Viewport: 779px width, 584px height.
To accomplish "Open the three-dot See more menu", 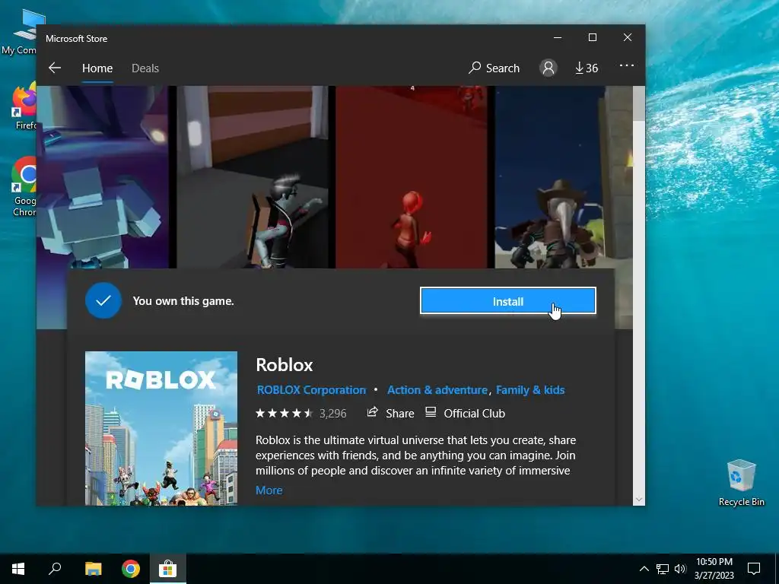I will 627,65.
